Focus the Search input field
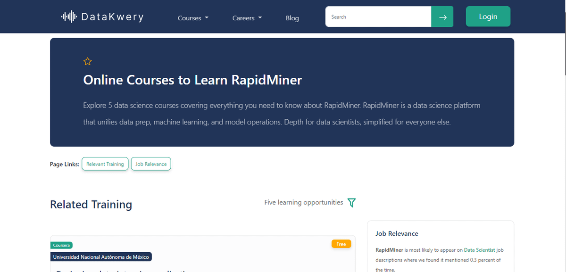The height and width of the screenshot is (272, 566). pos(378,17)
